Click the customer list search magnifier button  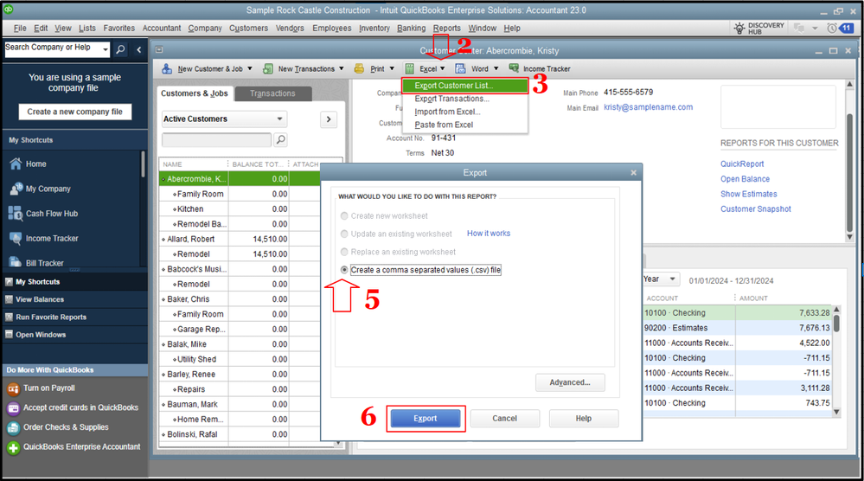pyautogui.click(x=280, y=140)
